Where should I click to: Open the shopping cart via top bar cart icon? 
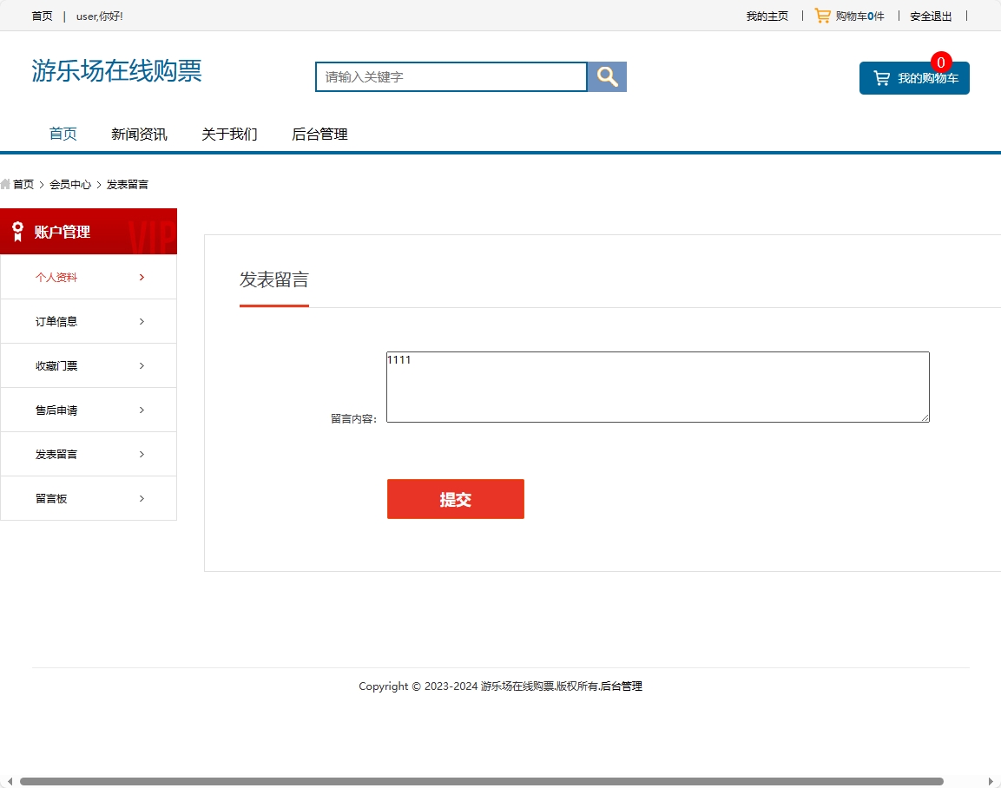tap(822, 15)
